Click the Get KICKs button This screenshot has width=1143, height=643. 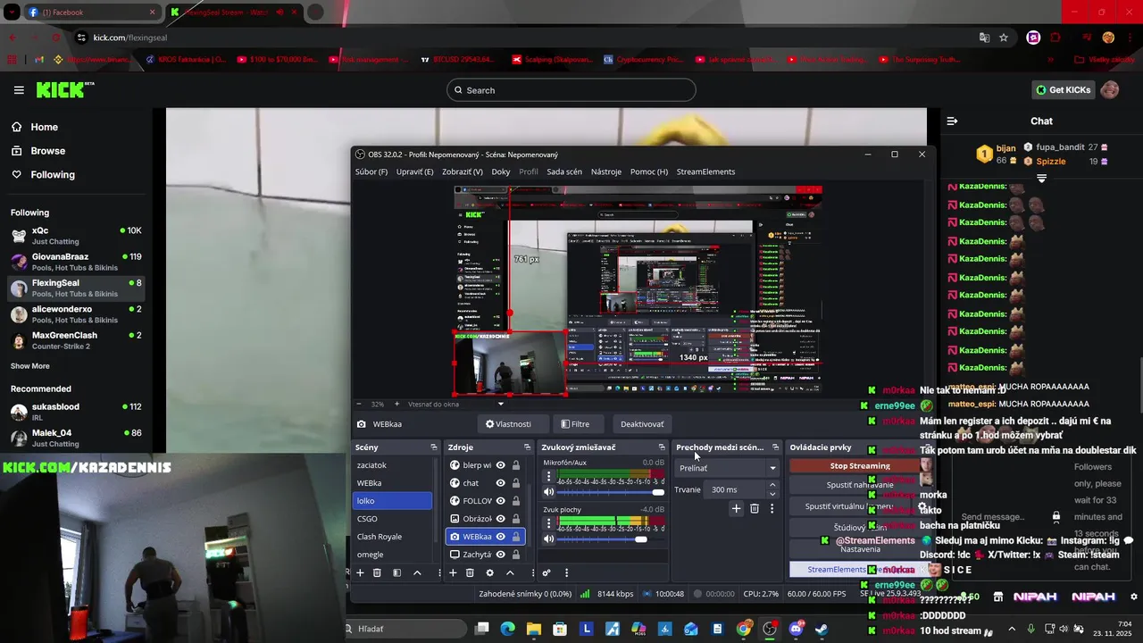coord(1063,90)
